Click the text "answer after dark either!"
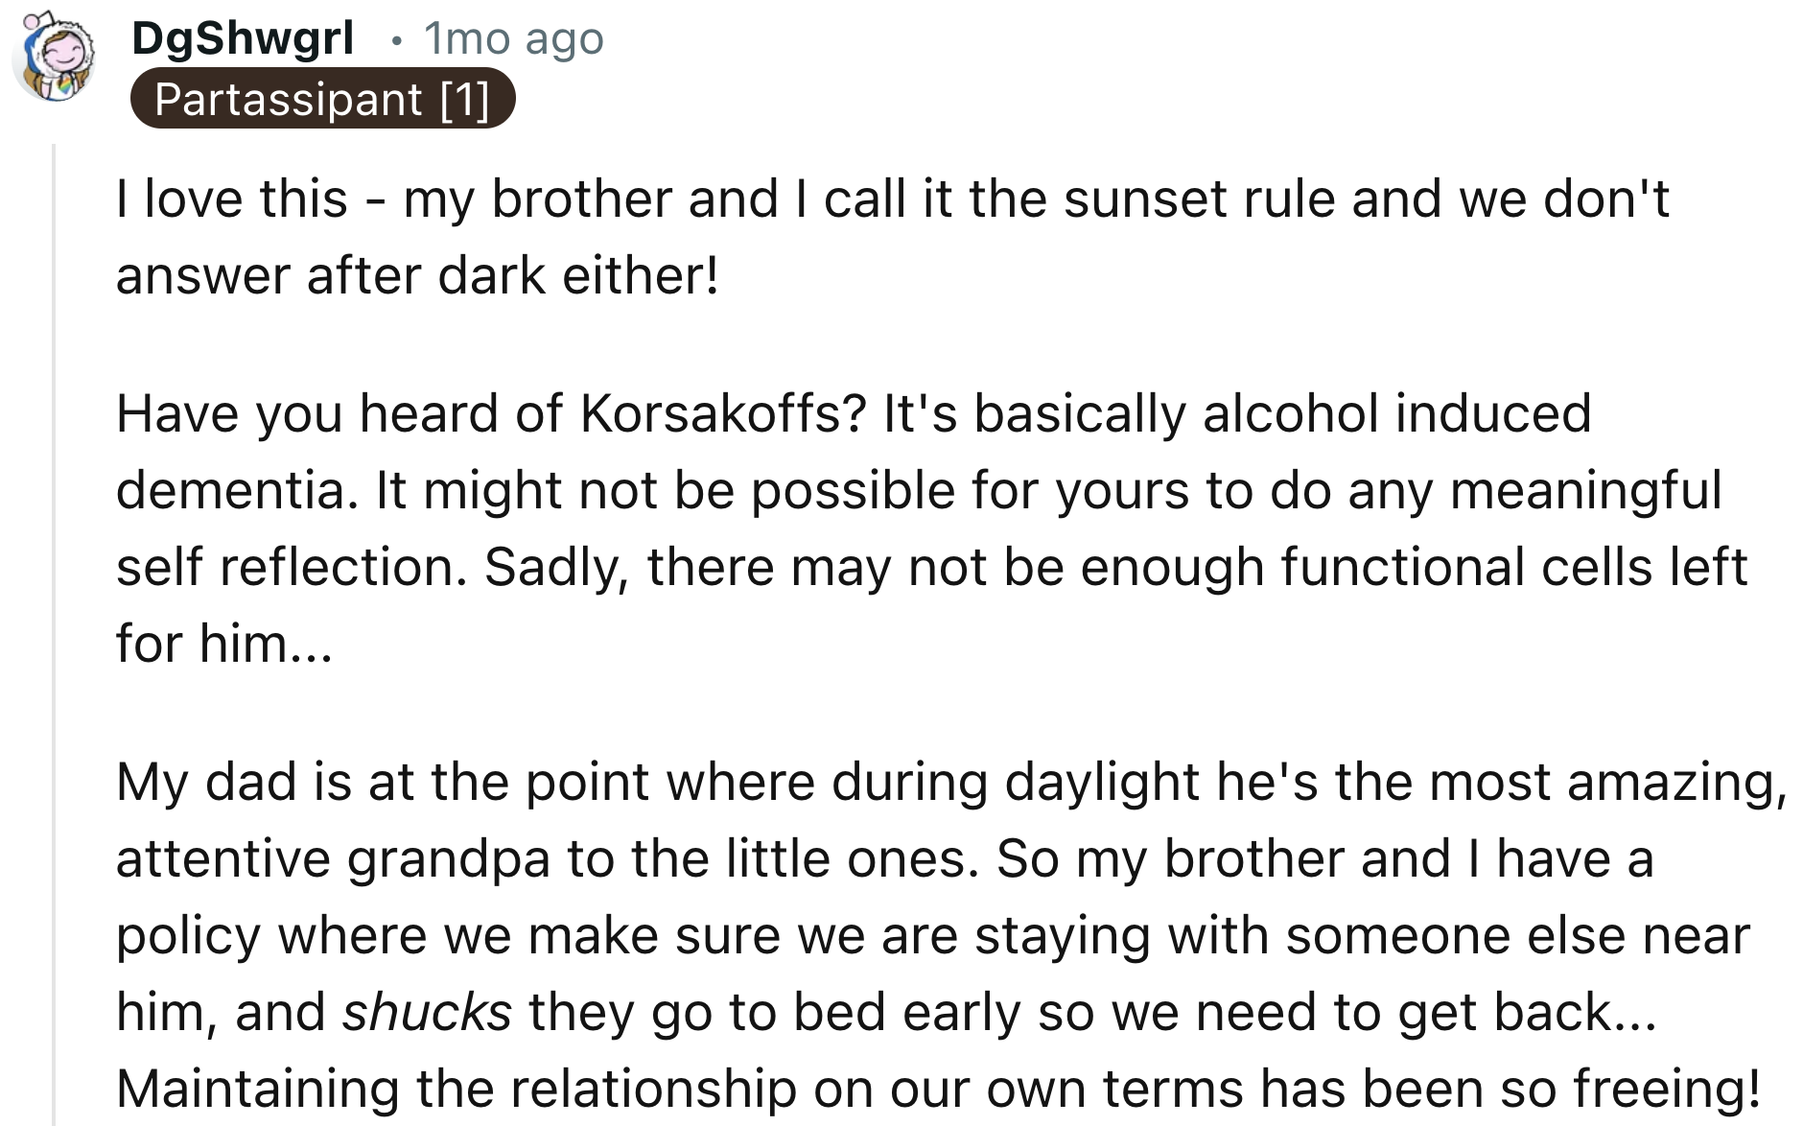Screen dimensions: 1803x1126 417,276
